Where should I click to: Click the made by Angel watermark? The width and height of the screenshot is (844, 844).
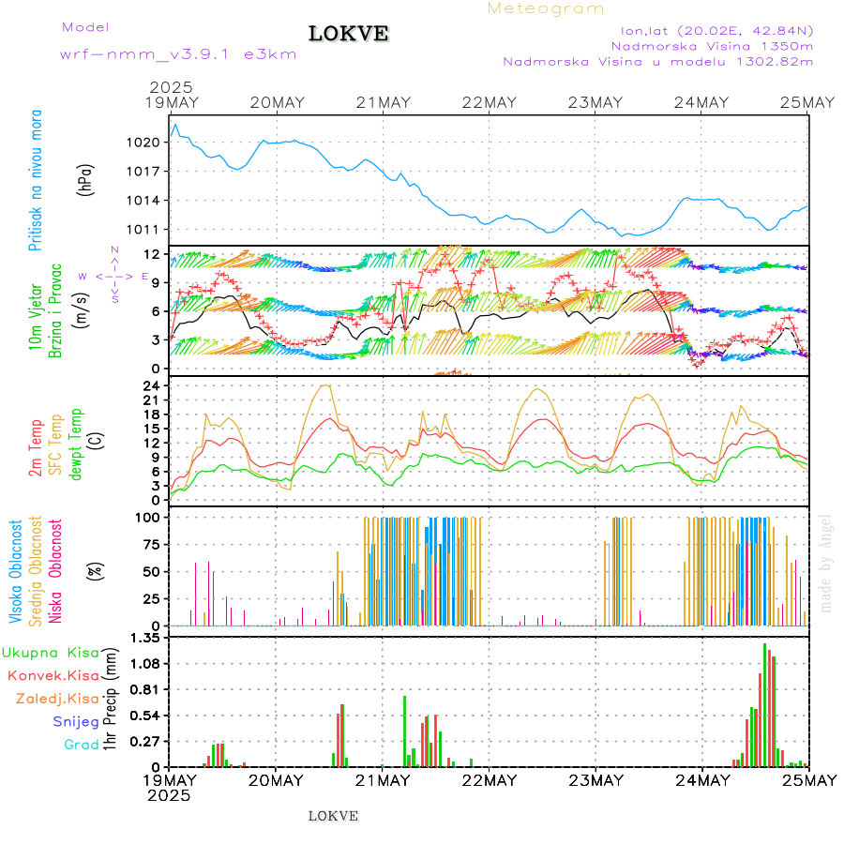[826, 563]
